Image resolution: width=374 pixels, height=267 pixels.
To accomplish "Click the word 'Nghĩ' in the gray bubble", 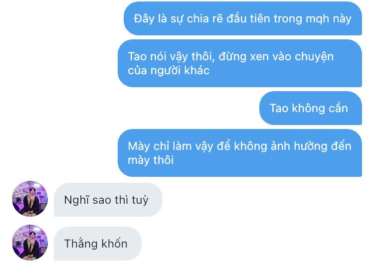I will [x=76, y=200].
